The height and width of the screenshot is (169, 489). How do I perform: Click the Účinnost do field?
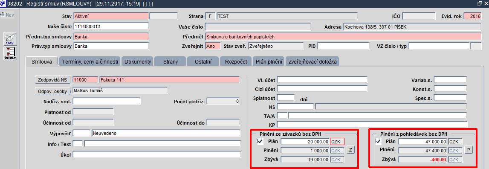pos(223,122)
